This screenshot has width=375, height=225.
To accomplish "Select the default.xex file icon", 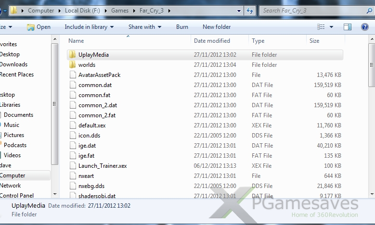I will click(73, 125).
